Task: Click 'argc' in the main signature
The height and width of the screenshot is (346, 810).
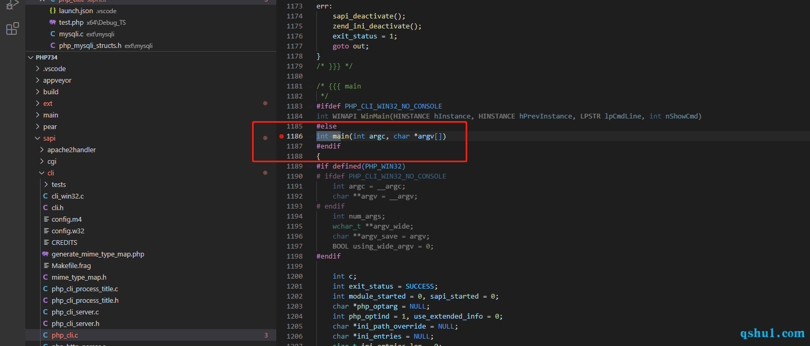Action: tap(377, 136)
